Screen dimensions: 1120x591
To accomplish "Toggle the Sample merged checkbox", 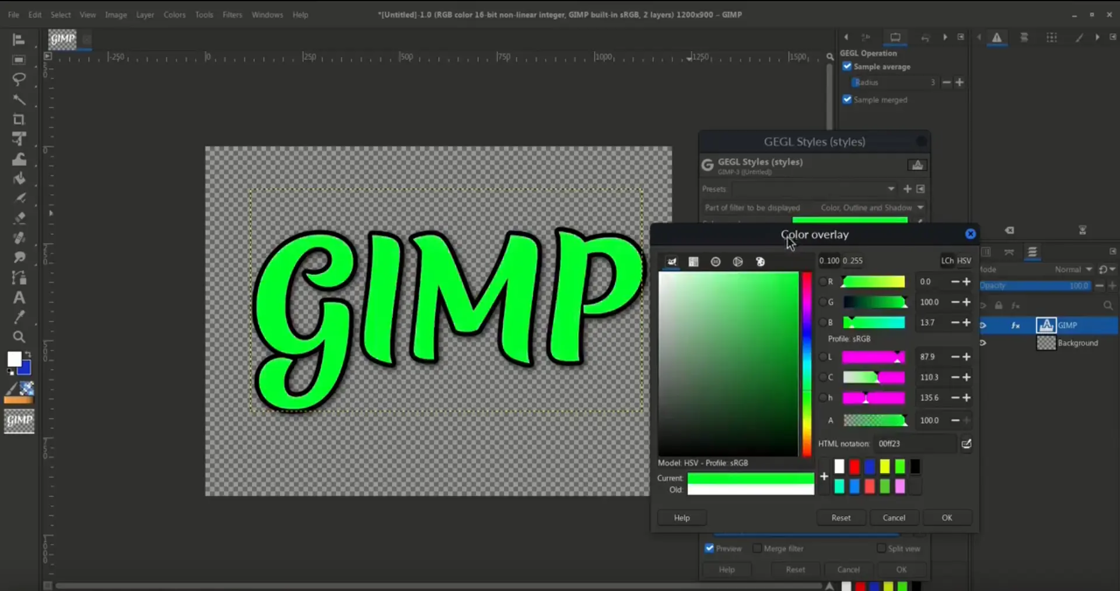I will coord(847,100).
